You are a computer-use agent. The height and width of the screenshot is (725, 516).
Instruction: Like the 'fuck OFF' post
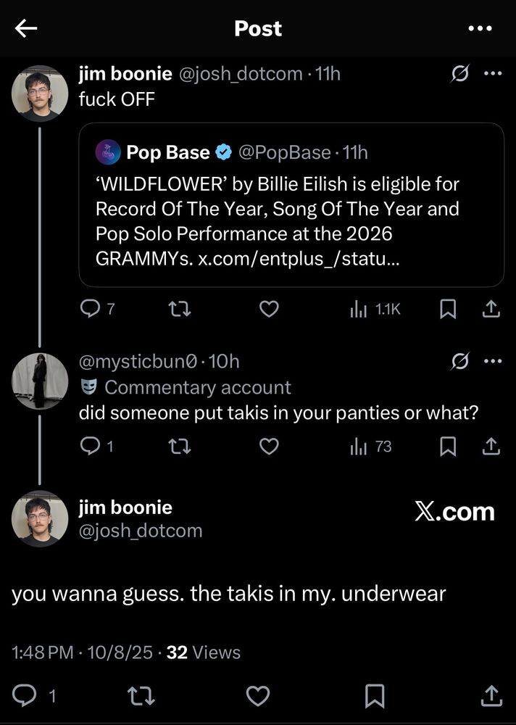click(x=269, y=310)
